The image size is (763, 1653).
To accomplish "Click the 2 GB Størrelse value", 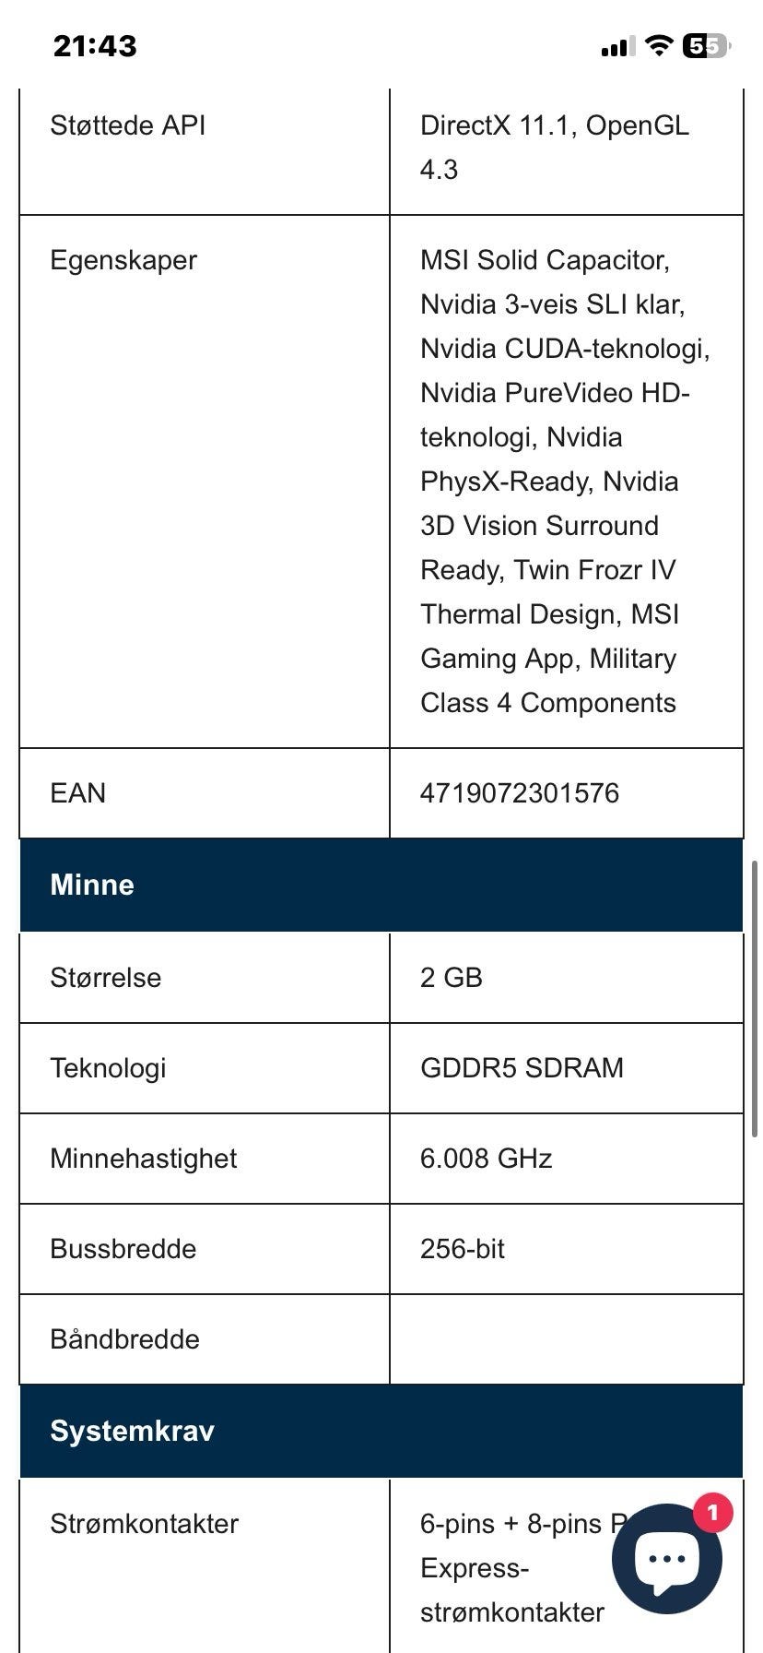I will 452,978.
